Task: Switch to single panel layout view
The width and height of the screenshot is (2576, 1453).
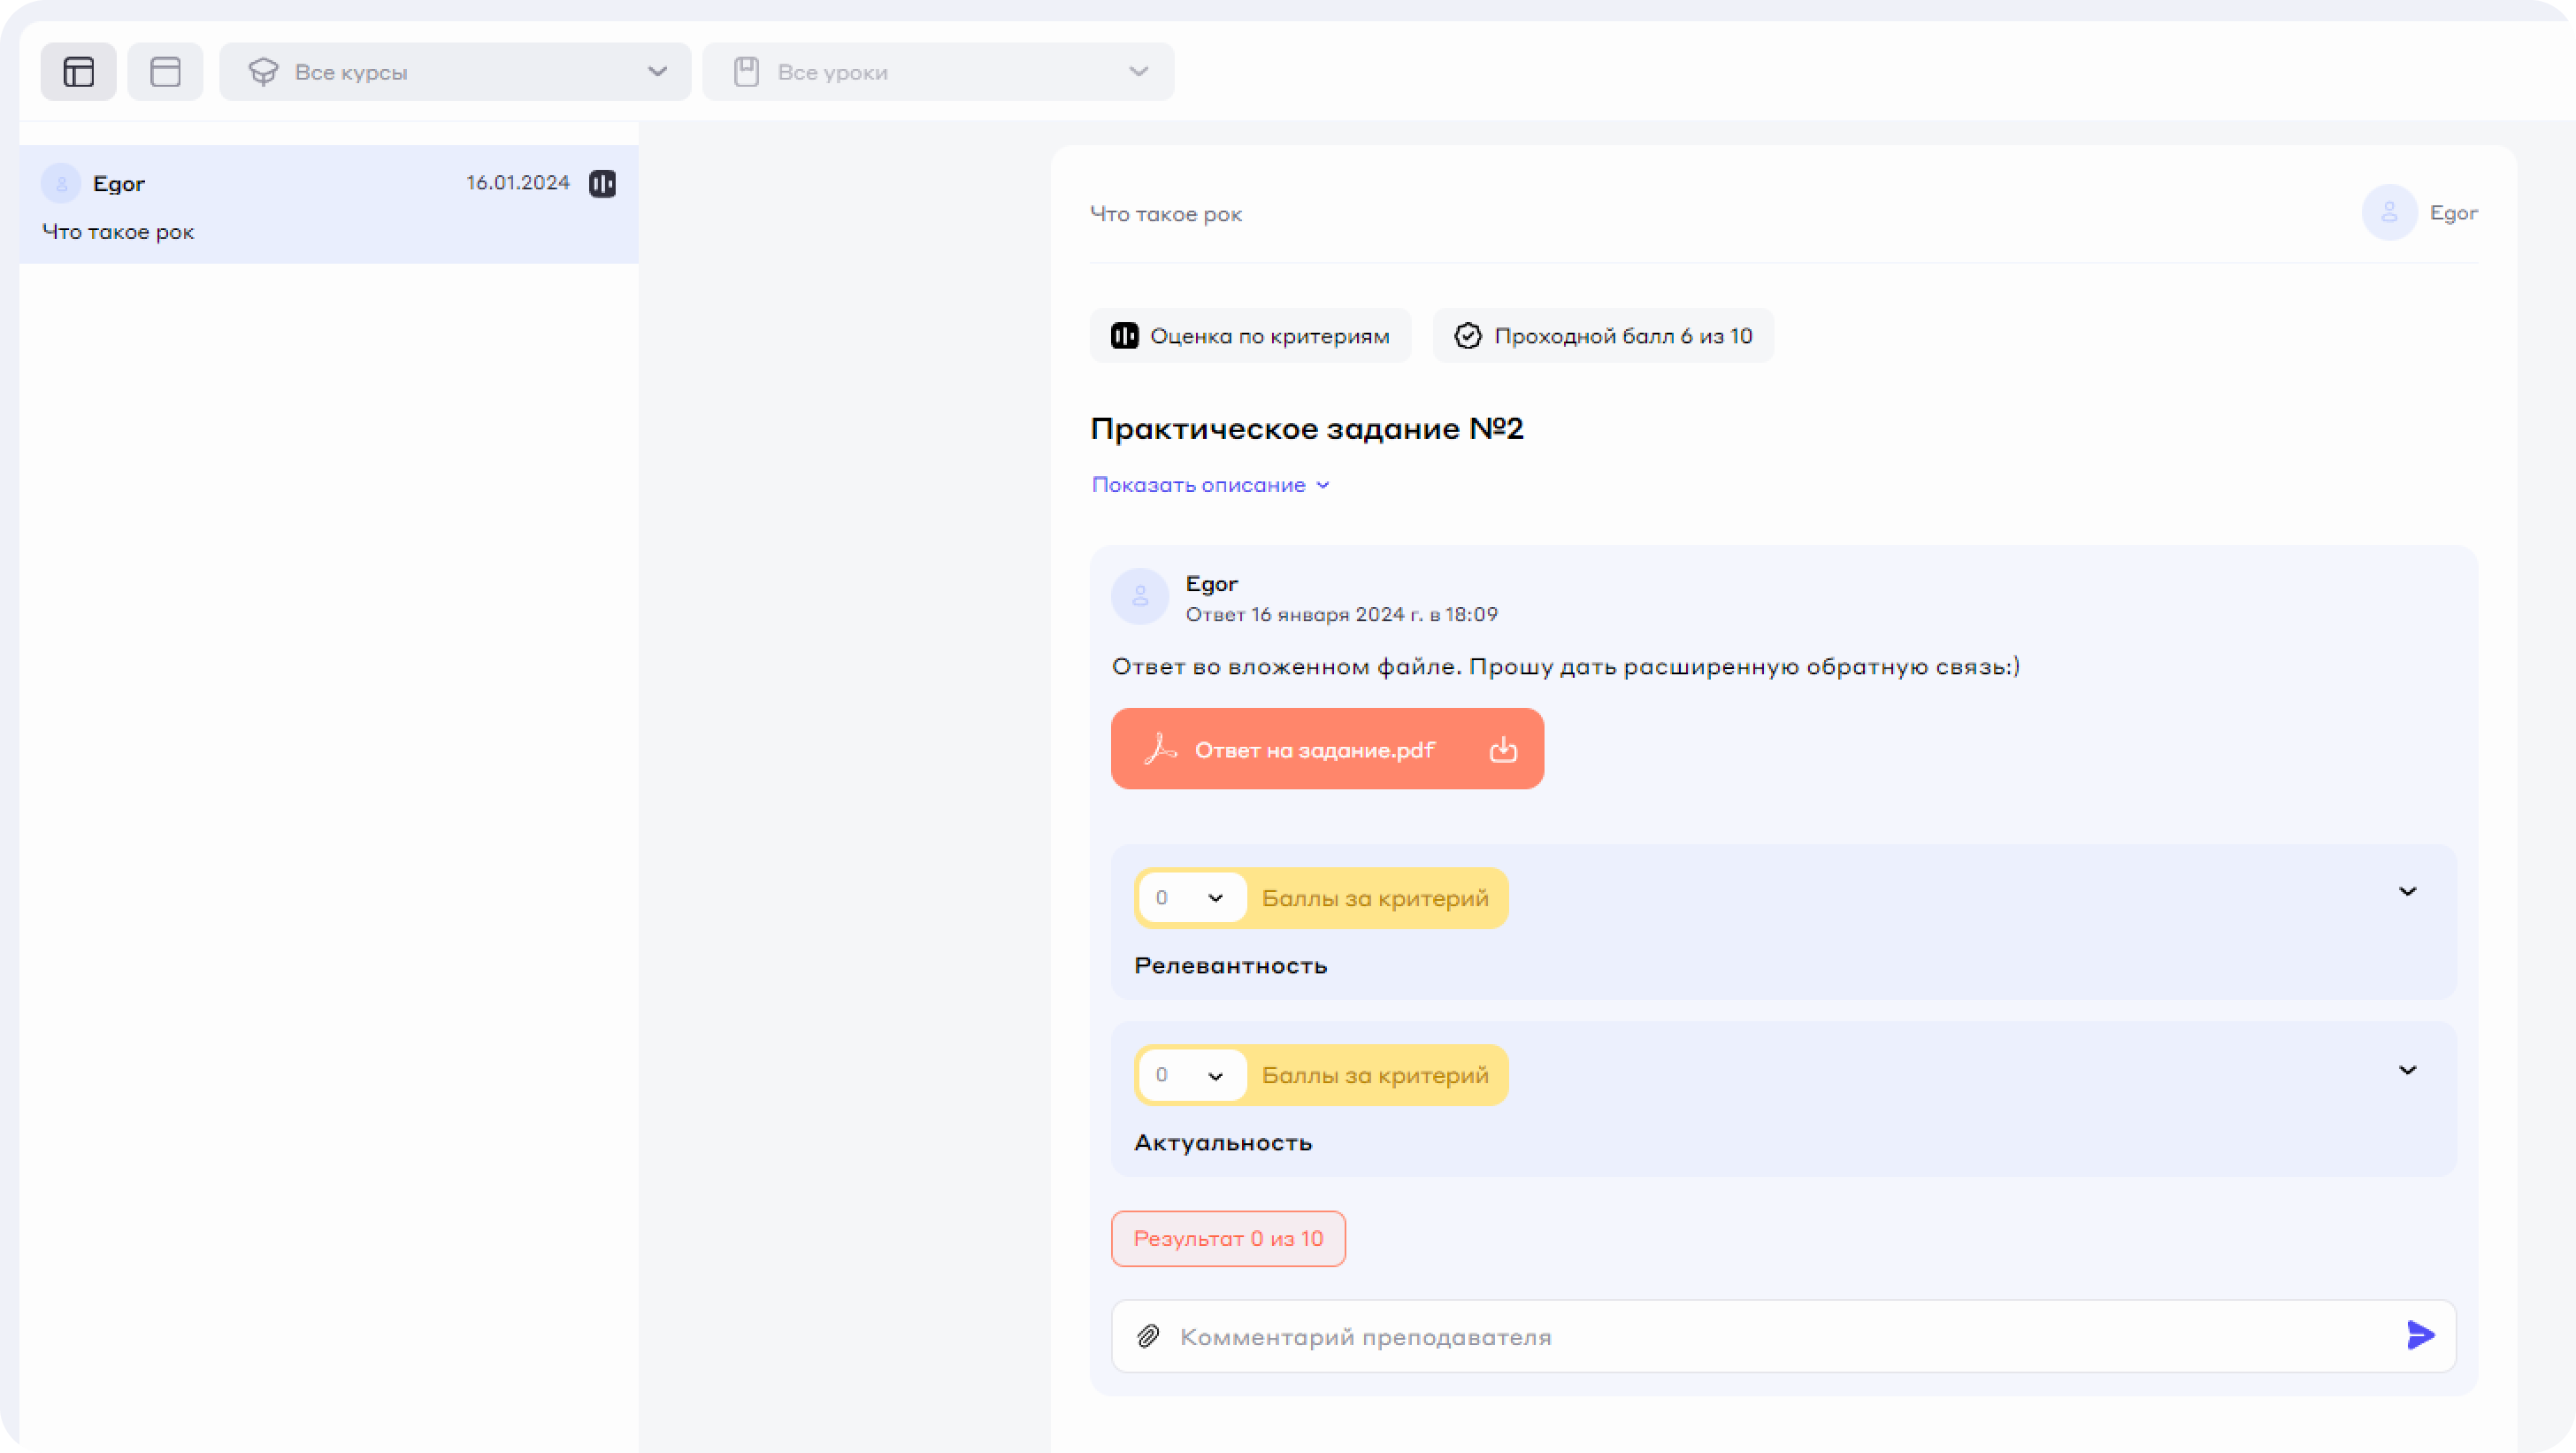Action: point(165,72)
